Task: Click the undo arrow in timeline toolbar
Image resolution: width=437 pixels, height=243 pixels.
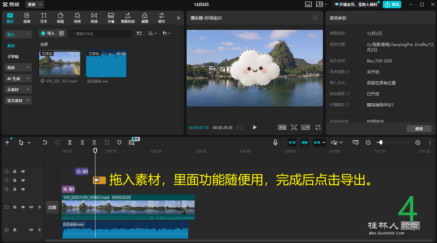Action: click(45, 142)
